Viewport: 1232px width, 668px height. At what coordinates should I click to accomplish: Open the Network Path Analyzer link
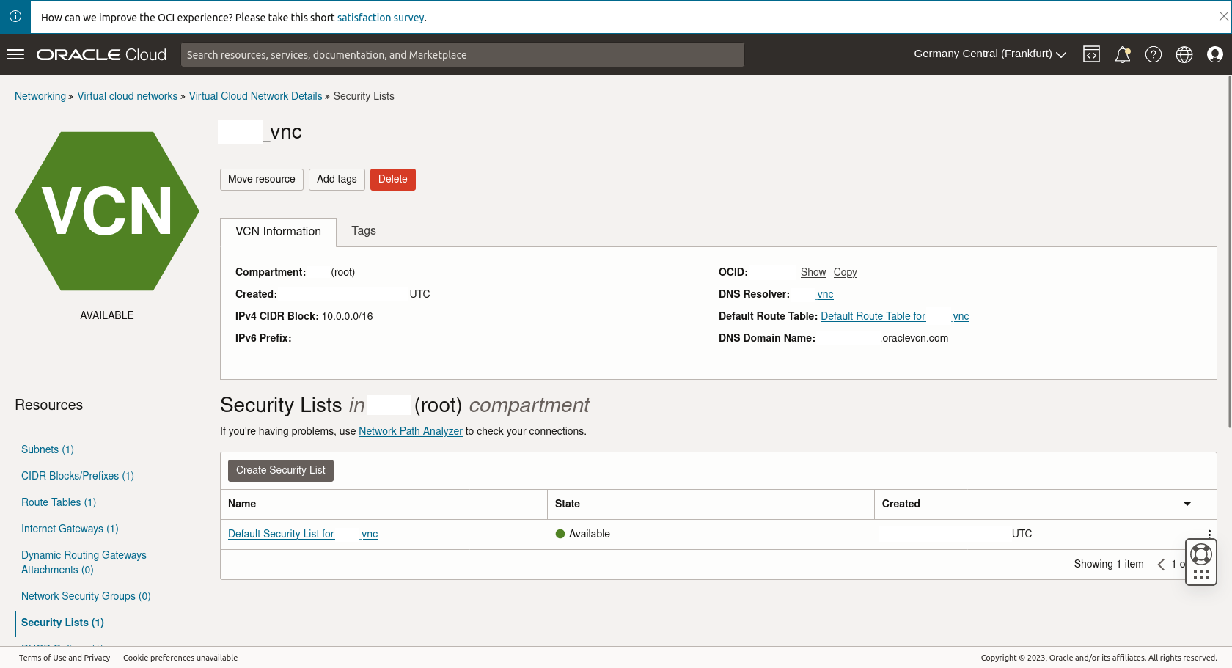coord(410,431)
